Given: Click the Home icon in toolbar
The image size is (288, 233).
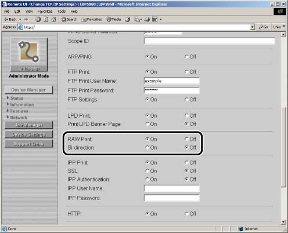Looking at the screenshot, I should [x=53, y=19].
